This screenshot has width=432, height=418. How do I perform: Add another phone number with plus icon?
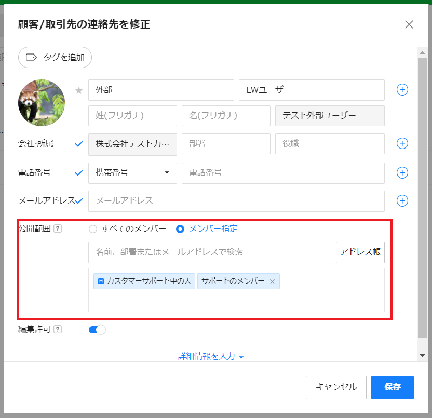[402, 172]
